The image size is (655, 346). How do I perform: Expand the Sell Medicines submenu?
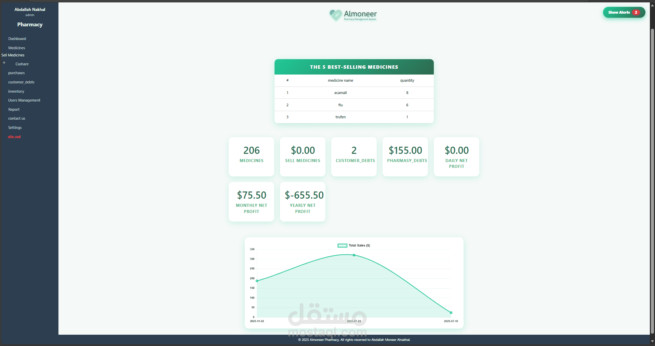pos(13,55)
